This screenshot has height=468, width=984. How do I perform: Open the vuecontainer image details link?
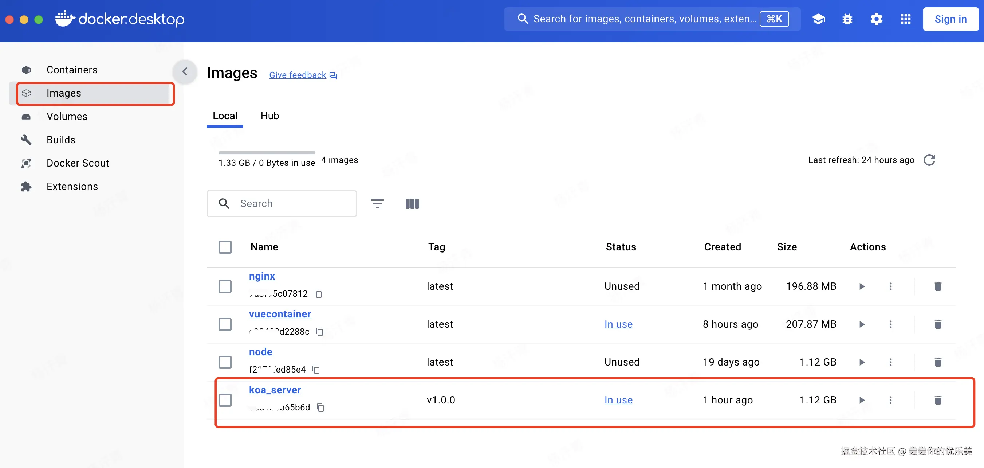[x=280, y=314]
